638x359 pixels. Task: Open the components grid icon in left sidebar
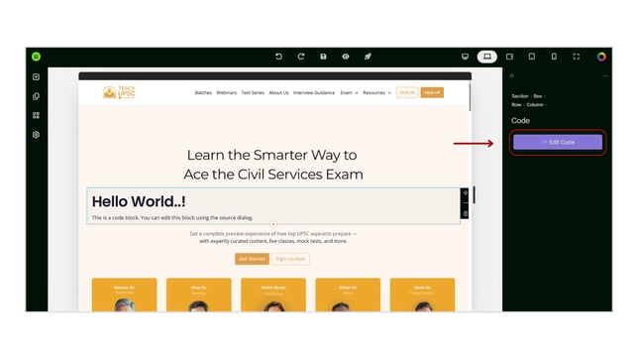[x=37, y=115]
